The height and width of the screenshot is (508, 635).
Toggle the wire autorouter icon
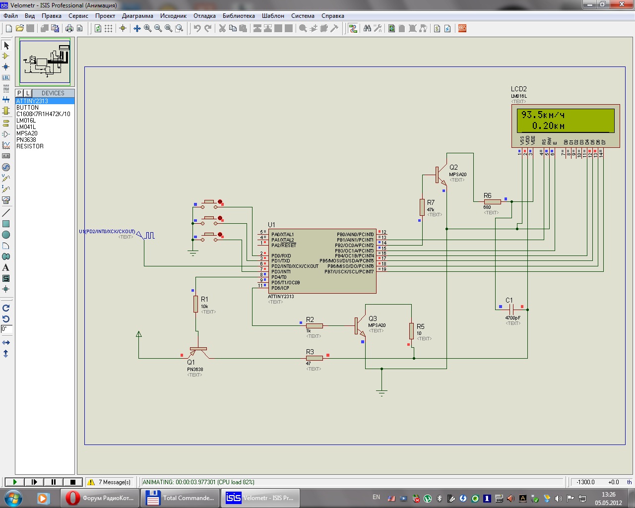tap(353, 29)
